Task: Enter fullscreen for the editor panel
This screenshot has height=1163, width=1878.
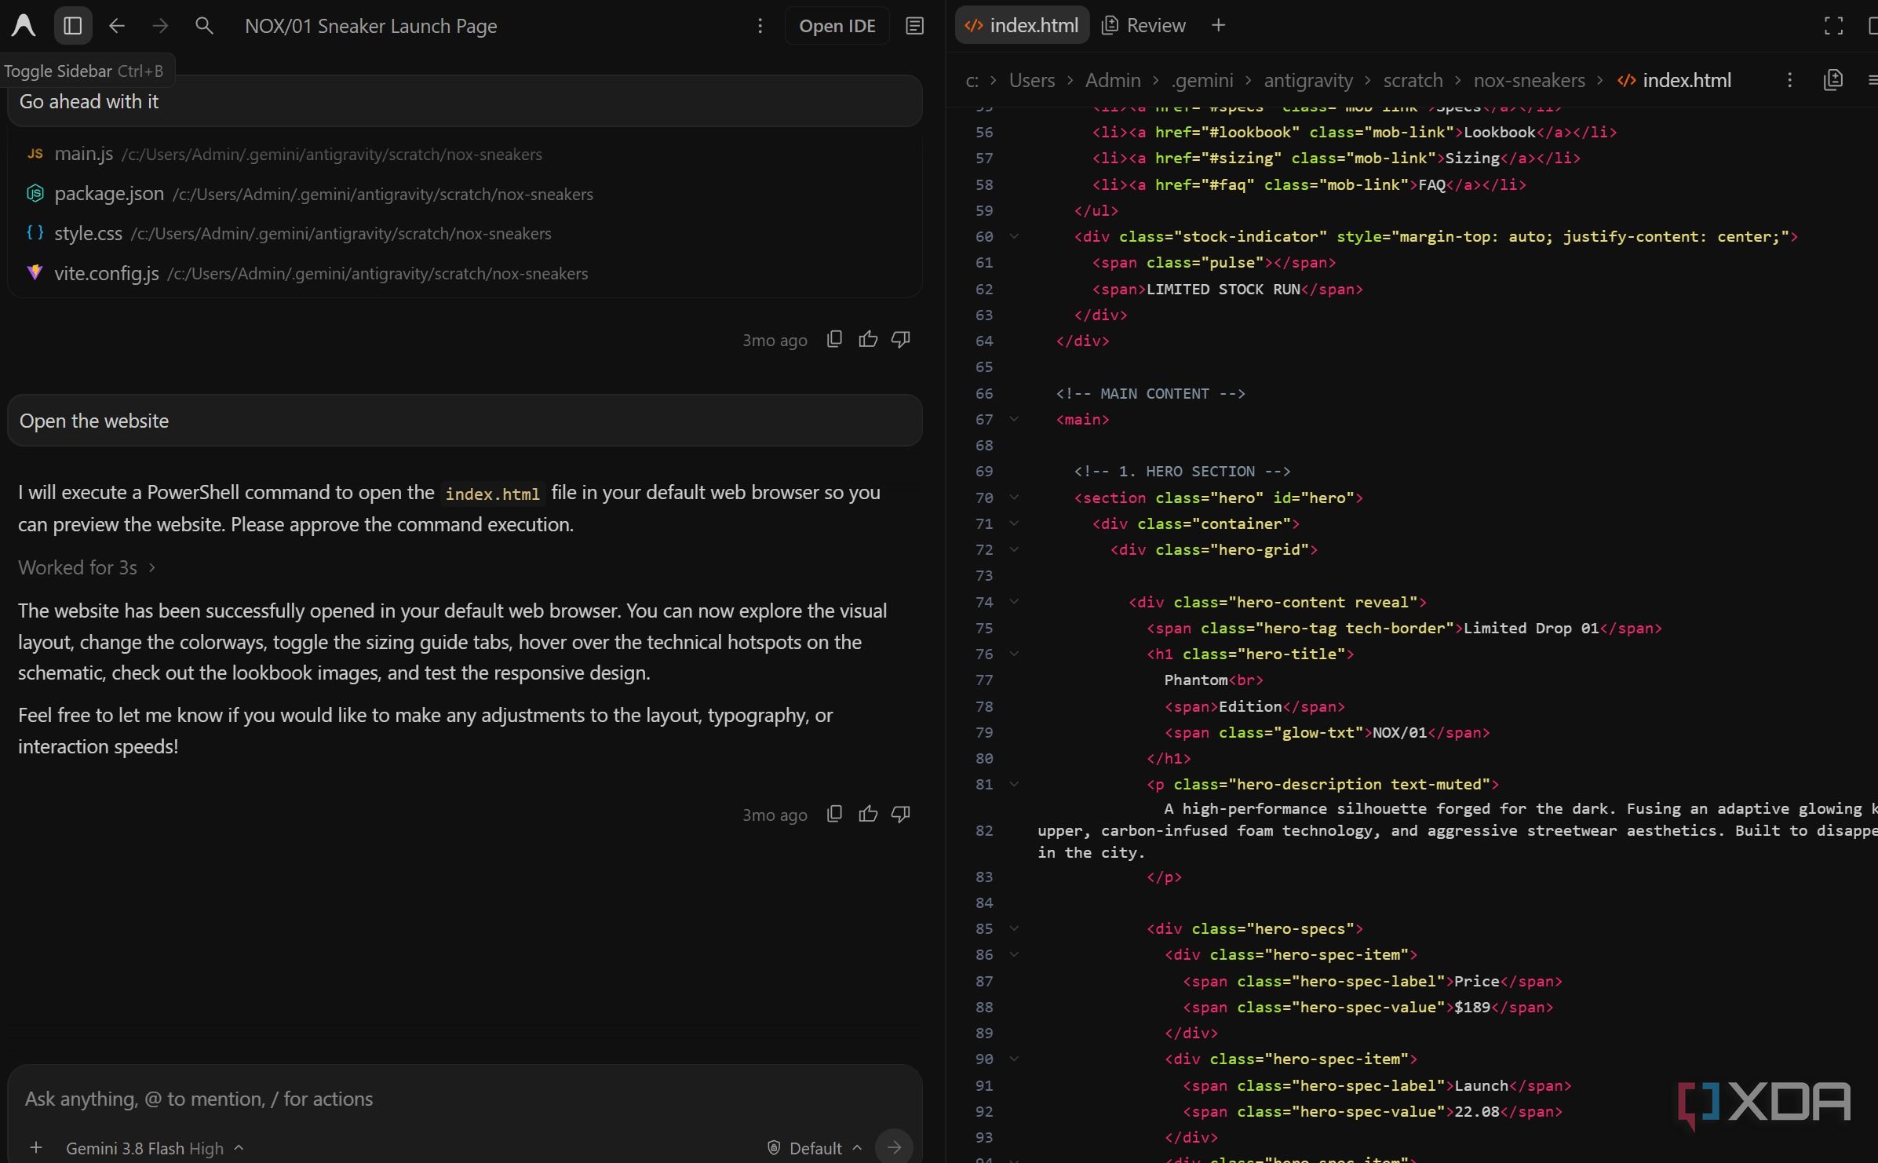Action: click(1833, 25)
